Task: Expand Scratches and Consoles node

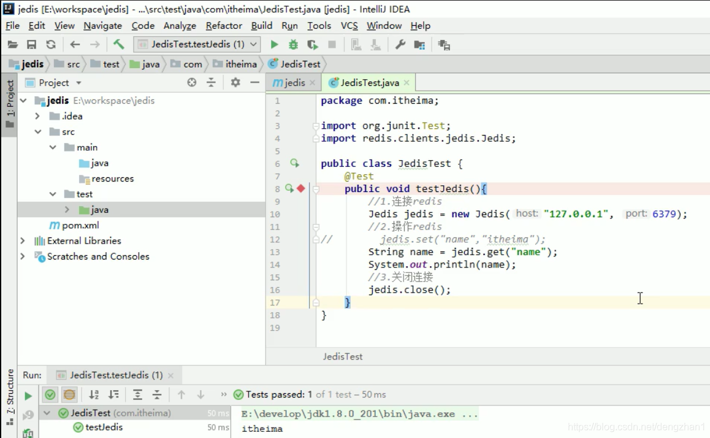Action: (23, 256)
